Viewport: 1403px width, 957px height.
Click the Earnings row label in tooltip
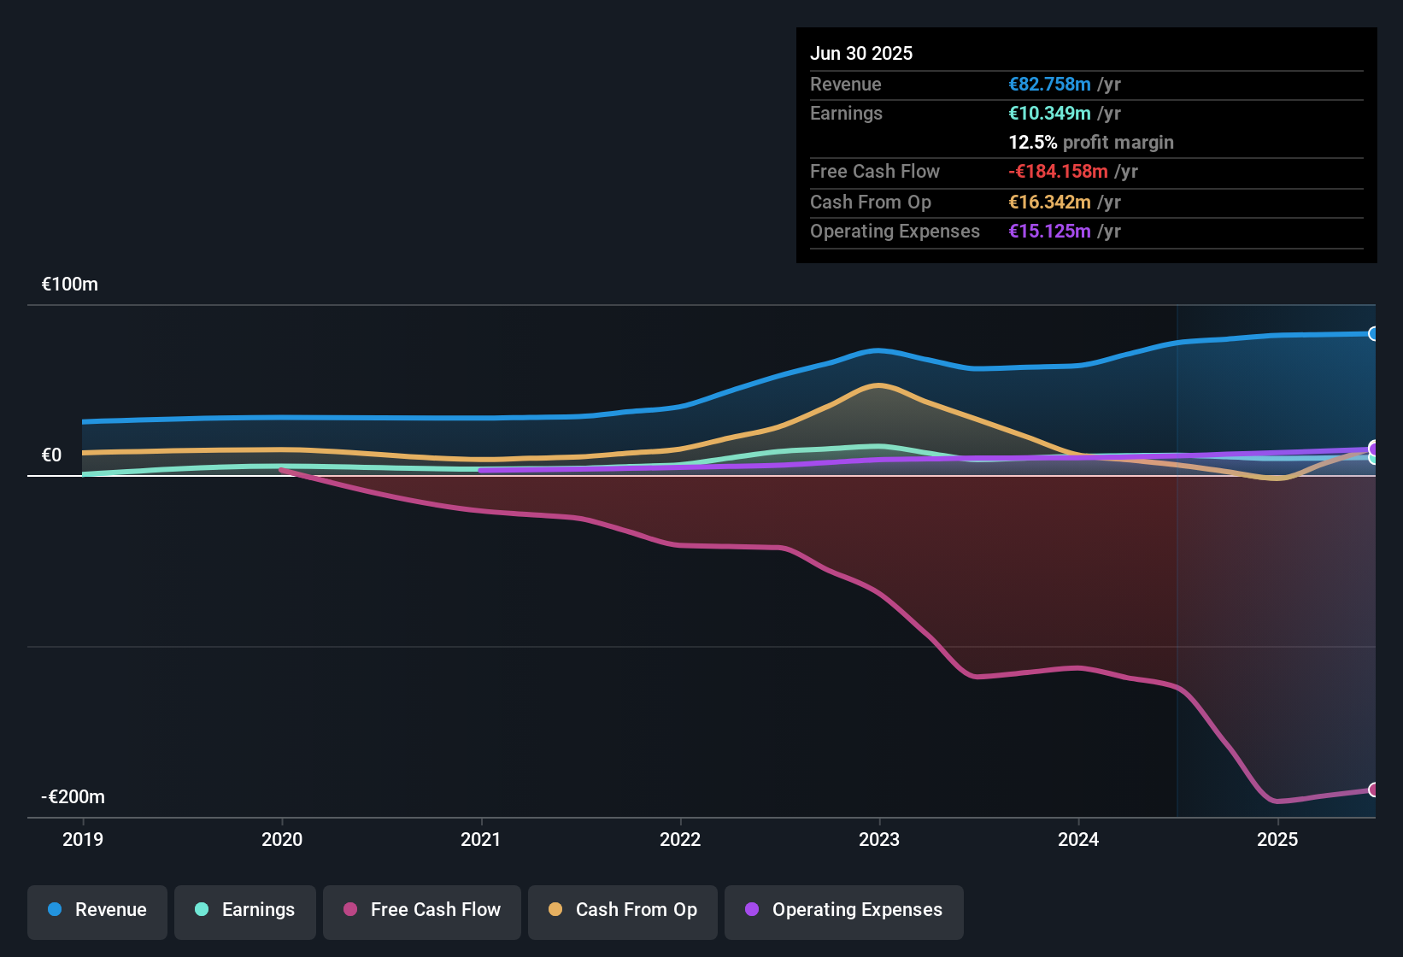[846, 114]
